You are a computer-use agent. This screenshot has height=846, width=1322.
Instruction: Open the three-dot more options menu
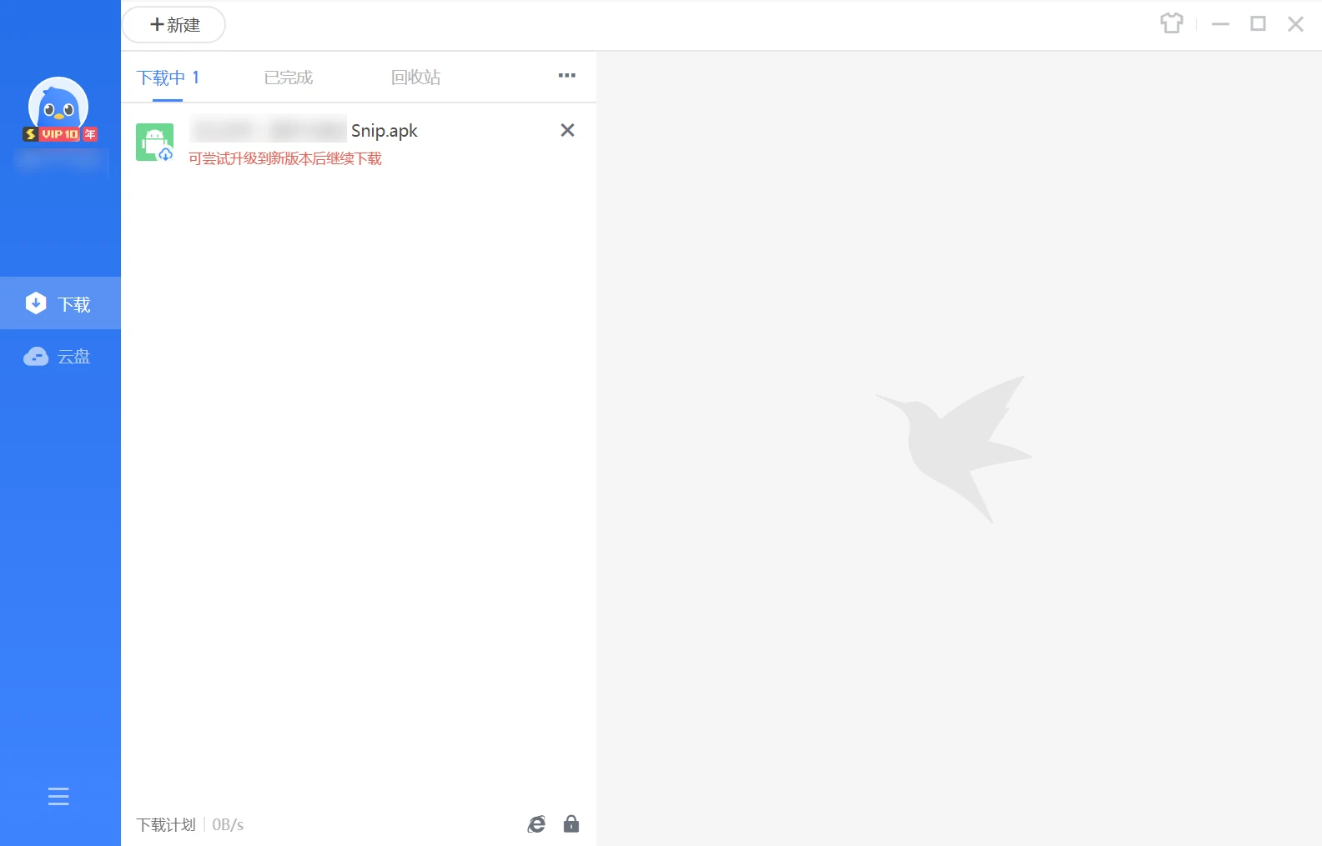567,75
